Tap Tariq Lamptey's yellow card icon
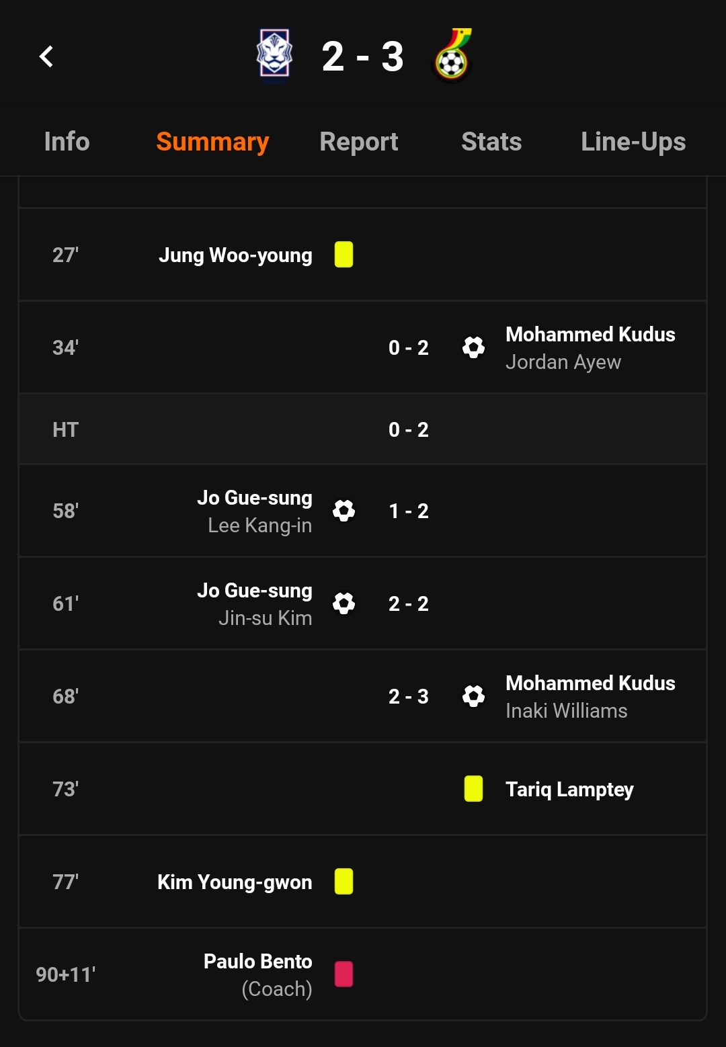The width and height of the screenshot is (726, 1047). point(473,789)
